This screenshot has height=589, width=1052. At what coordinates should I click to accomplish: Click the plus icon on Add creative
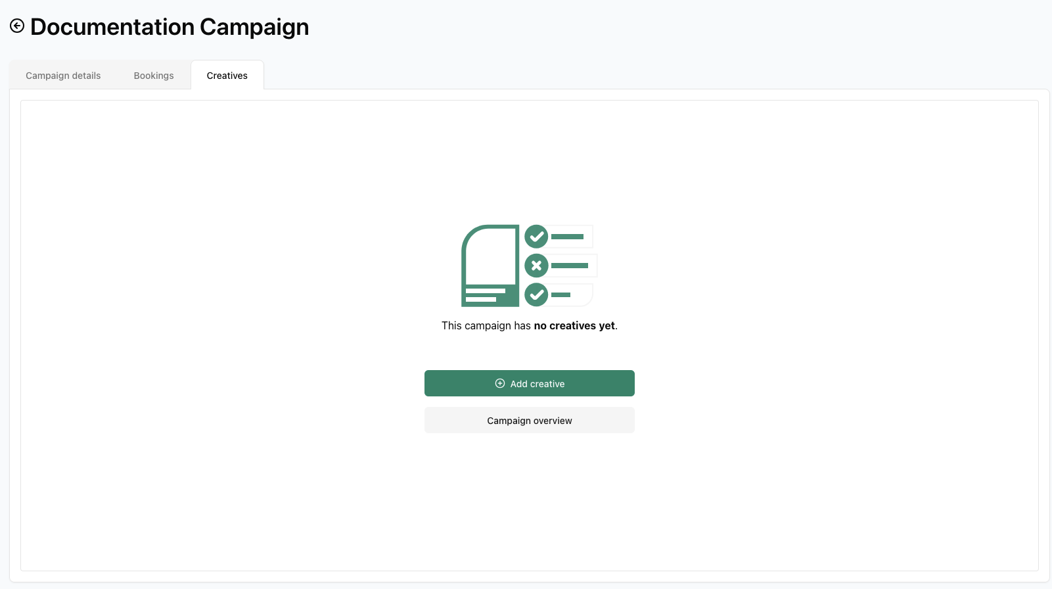click(500, 383)
